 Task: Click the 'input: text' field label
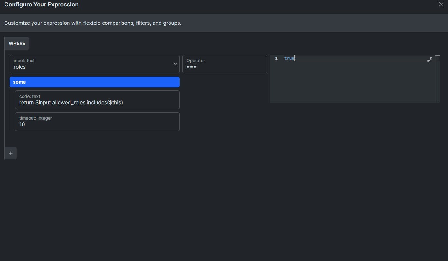point(24,61)
